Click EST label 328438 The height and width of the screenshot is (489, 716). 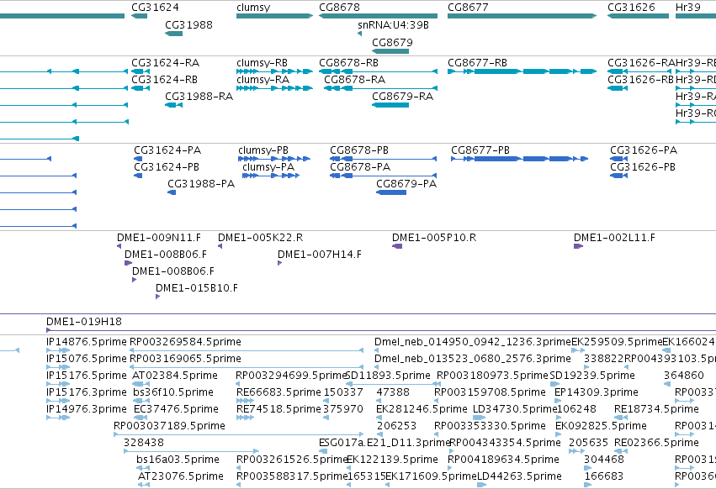pos(144,443)
